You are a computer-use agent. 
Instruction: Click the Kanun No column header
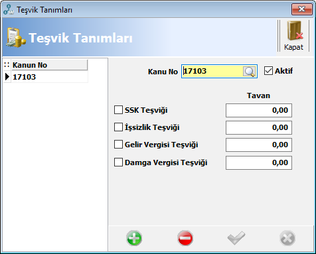coord(50,65)
